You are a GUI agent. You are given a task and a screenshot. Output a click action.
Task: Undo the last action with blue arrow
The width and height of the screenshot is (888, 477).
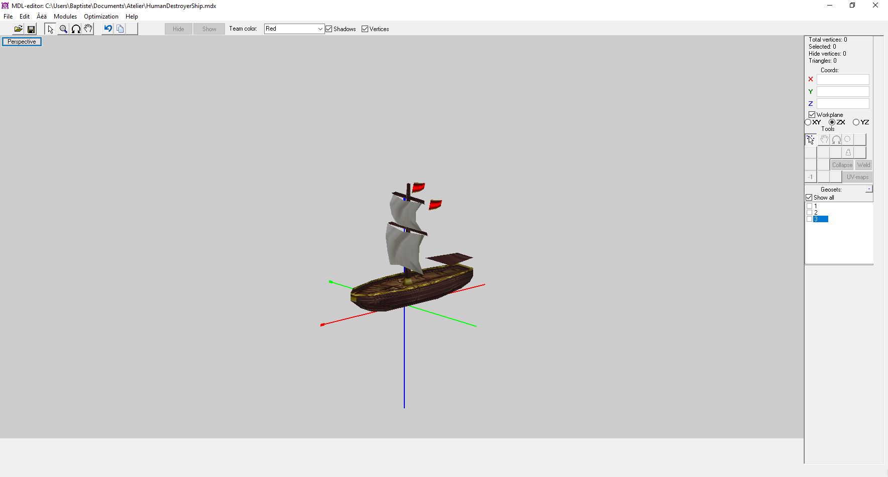pos(107,29)
